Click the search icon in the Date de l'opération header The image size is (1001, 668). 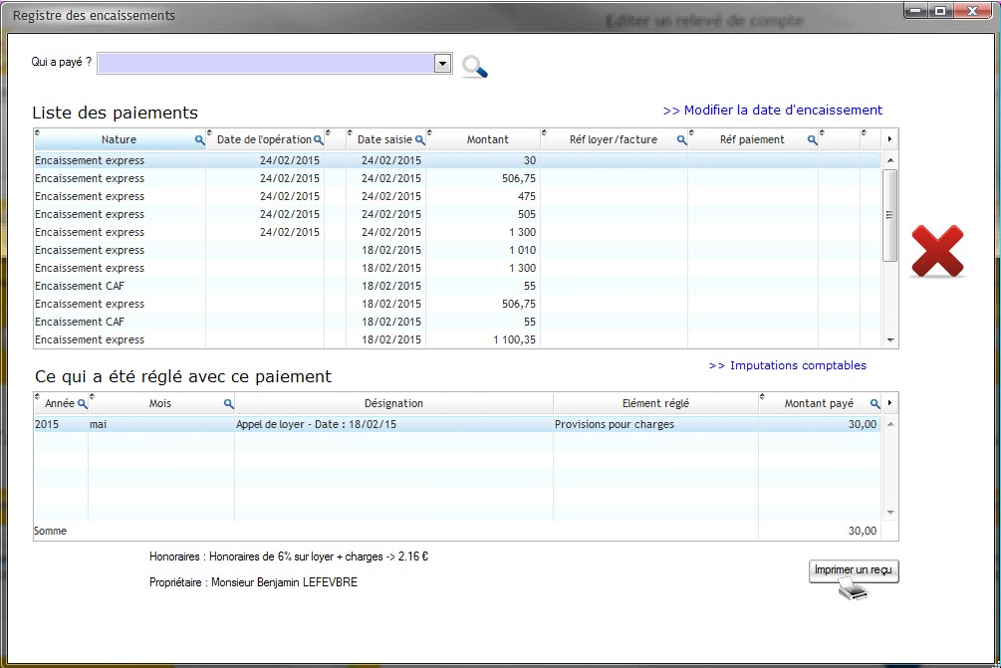(x=319, y=139)
